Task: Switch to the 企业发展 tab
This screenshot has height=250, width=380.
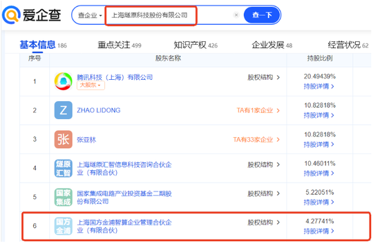Action: [272, 45]
